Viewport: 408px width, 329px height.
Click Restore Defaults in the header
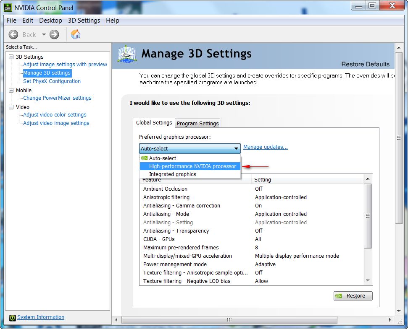tap(365, 64)
